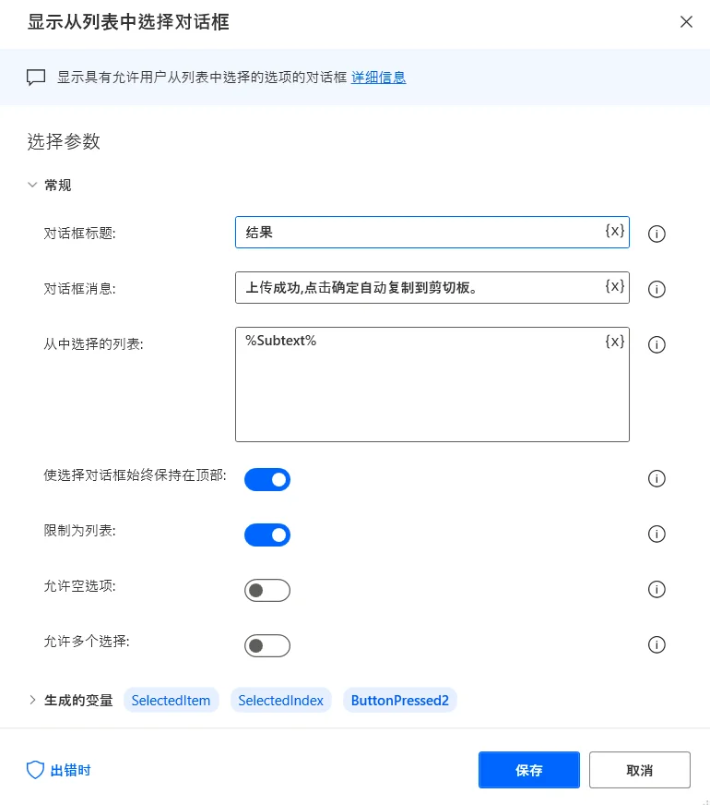Image resolution: width=710 pixels, height=805 pixels.
Task: Click info icon beside 允许多个选择
Action: [657, 644]
